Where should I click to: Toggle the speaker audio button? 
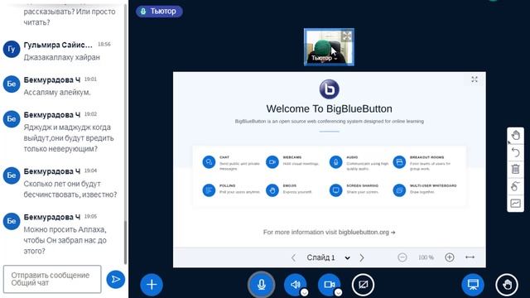click(295, 285)
